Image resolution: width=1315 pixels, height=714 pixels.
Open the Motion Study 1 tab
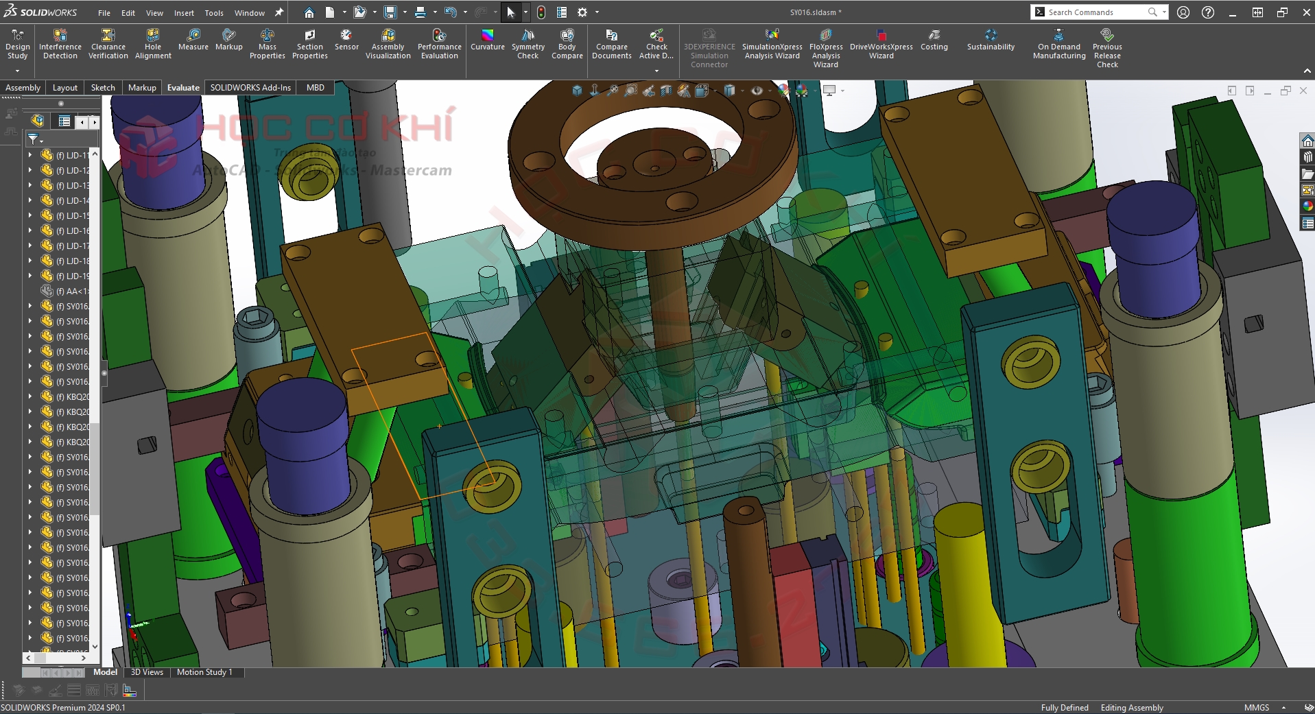tap(204, 672)
